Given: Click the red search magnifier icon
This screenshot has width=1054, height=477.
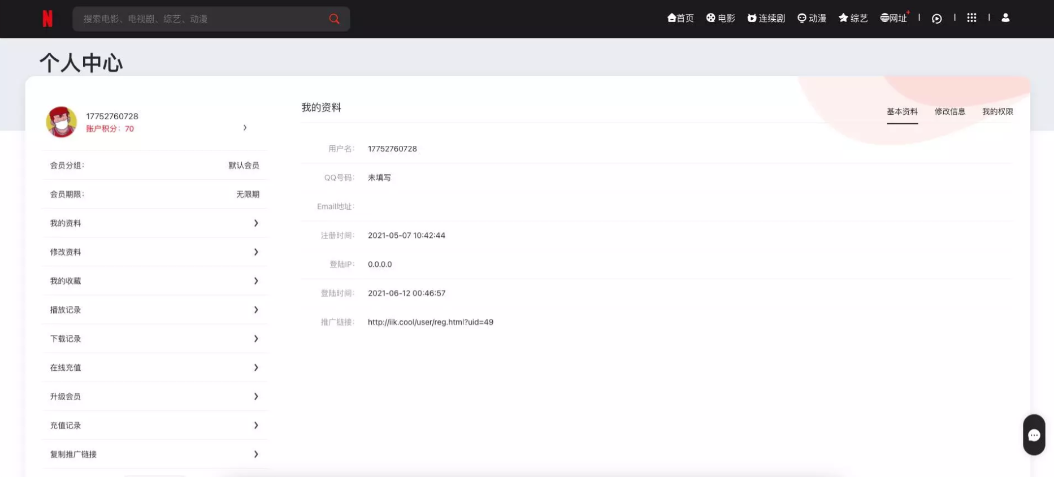Looking at the screenshot, I should click(x=334, y=19).
